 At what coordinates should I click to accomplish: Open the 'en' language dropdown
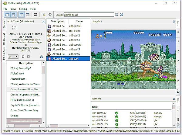[x=13, y=57]
